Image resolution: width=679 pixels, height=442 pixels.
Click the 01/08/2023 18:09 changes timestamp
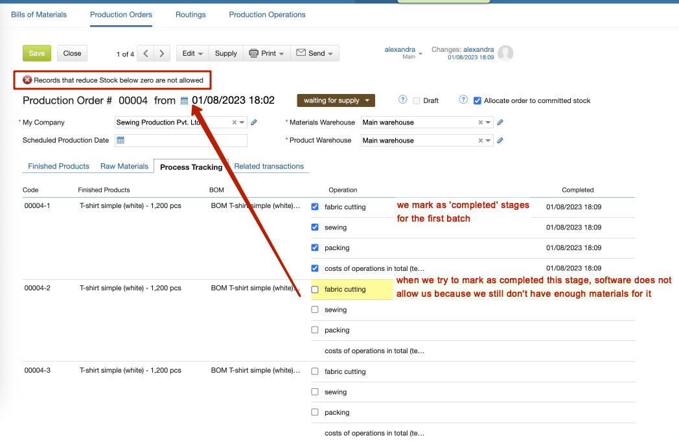coord(471,57)
